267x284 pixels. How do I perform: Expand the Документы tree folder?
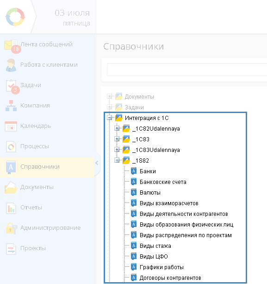point(109,96)
